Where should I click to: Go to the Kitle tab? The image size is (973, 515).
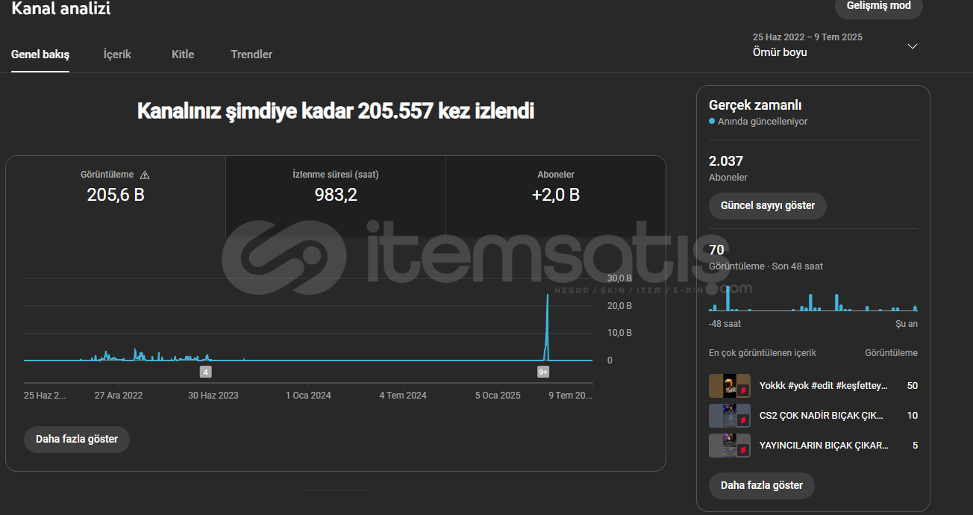[183, 54]
